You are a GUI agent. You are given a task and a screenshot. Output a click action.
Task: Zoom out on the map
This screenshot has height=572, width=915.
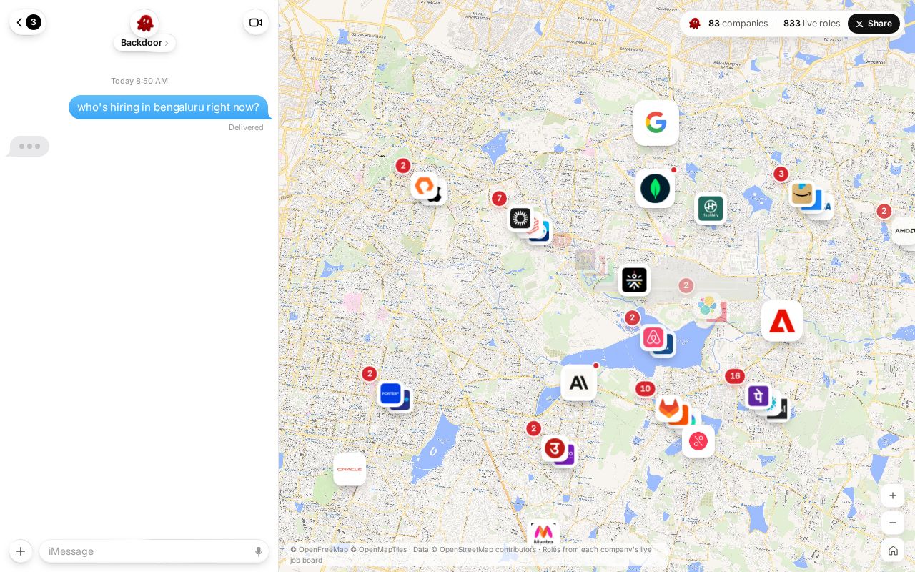(x=892, y=523)
